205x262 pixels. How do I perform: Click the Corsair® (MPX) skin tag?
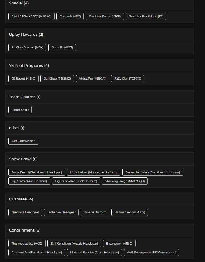tap(70, 16)
